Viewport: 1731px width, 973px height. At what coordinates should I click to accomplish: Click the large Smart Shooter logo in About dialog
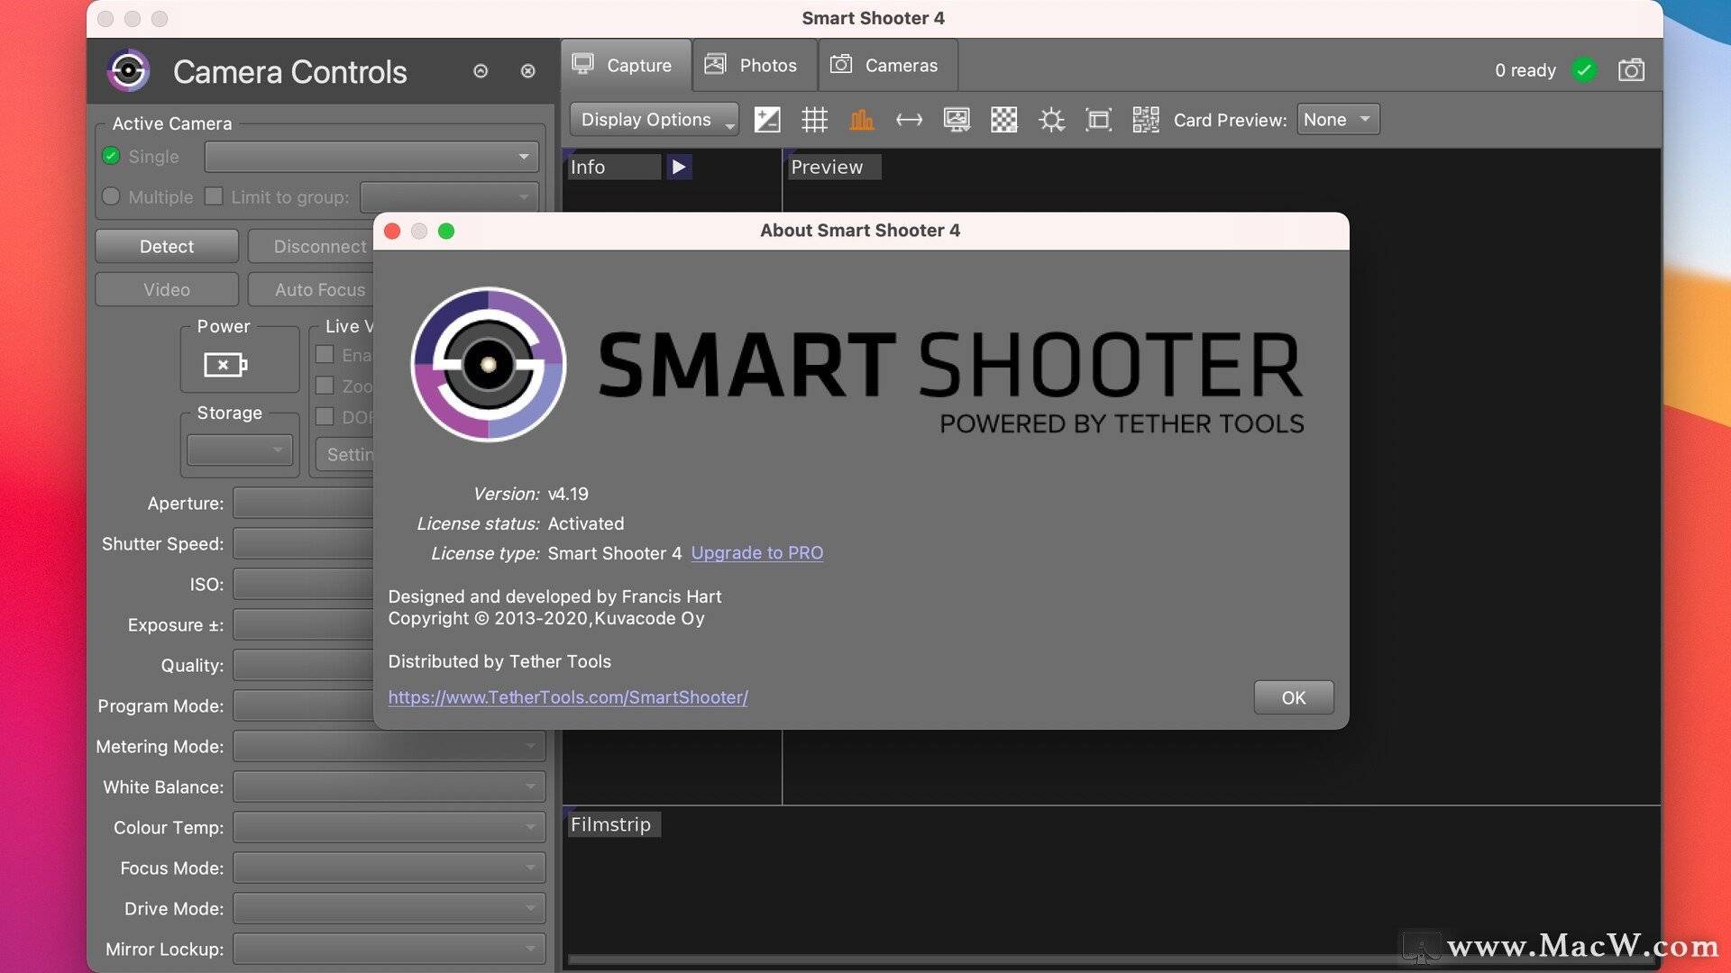coord(489,364)
